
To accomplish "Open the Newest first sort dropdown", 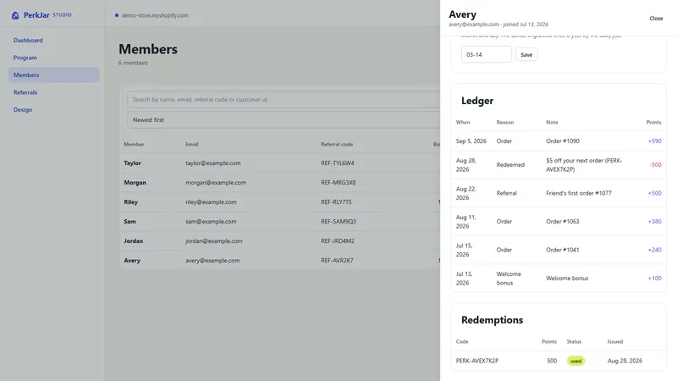I will [283, 119].
